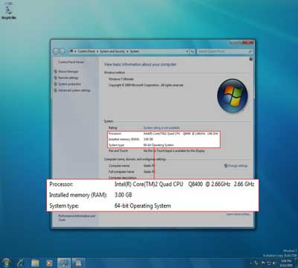298x268 pixels.
Task: Click the network tray icon
Action: pyautogui.click(x=269, y=263)
